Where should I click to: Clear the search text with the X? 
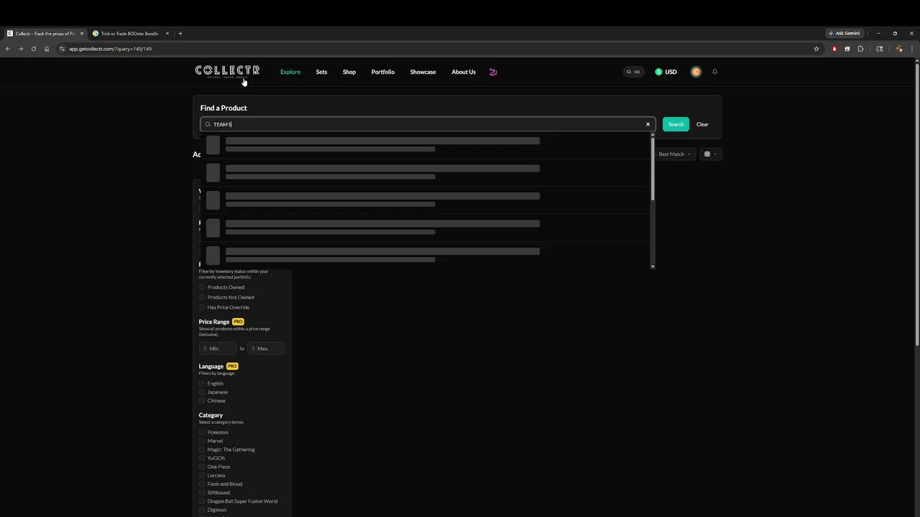(648, 124)
